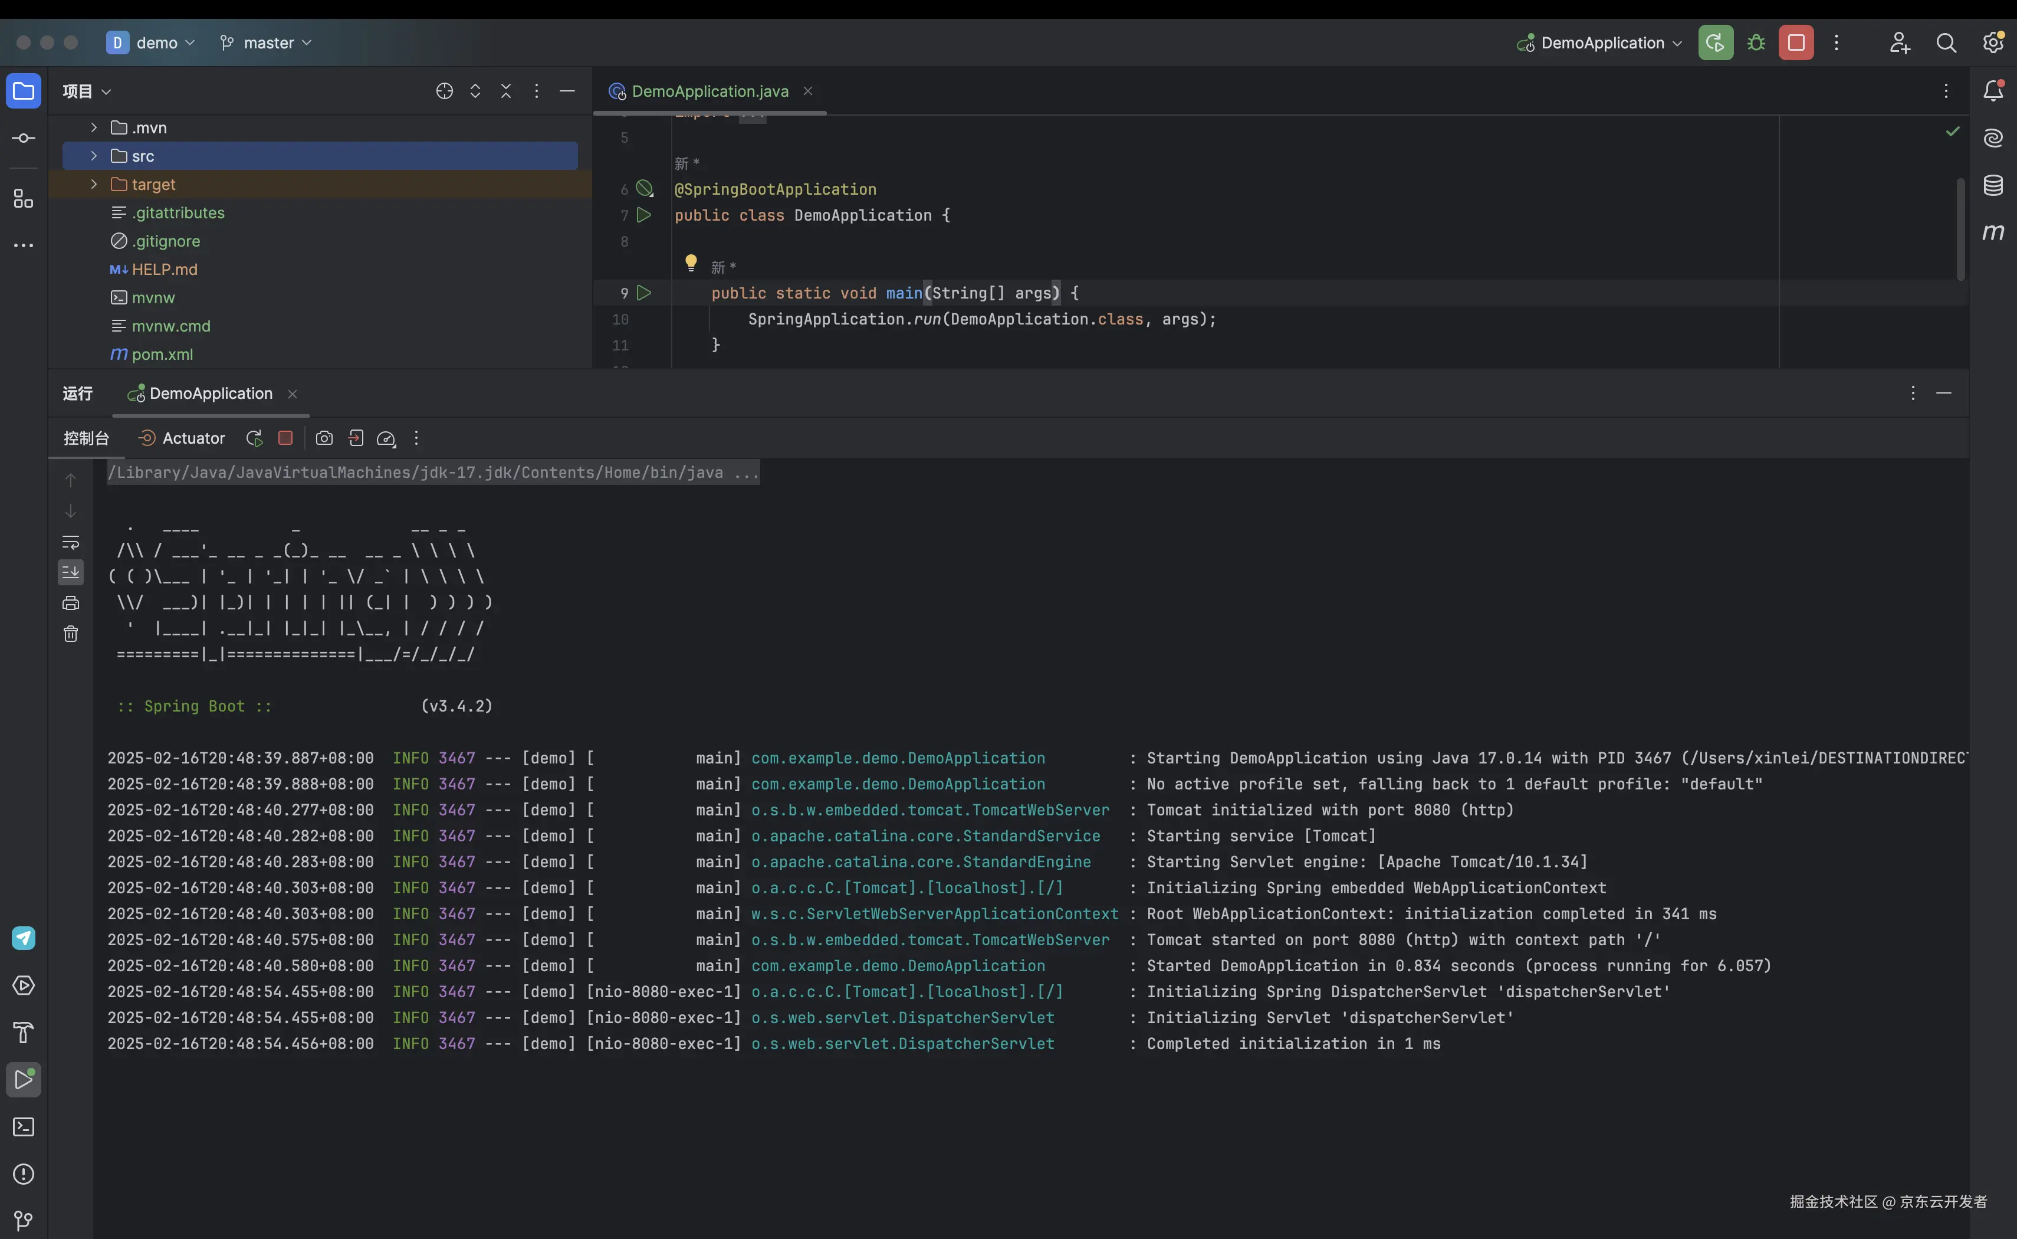Screen dimensions: 2017x1239
Task: Clear console with trash icon
Action: pyautogui.click(x=71, y=634)
